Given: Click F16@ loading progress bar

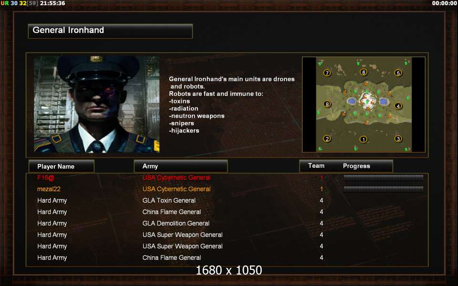Looking at the screenshot, I should (384, 177).
